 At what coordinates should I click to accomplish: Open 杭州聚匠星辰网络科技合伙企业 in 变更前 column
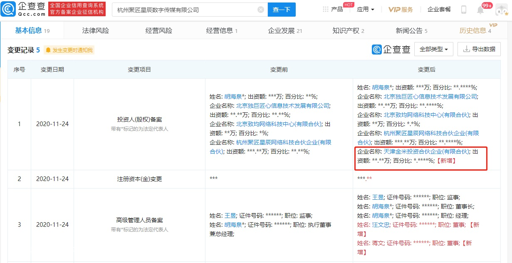pos(270,146)
